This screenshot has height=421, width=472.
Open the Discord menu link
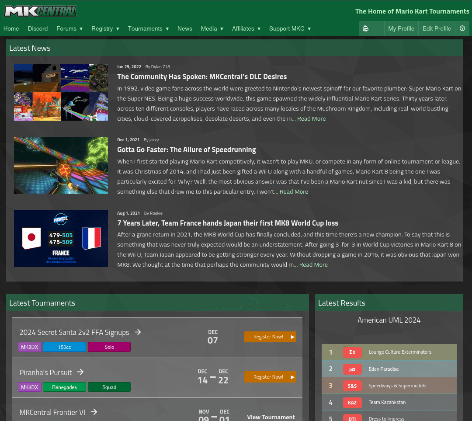tap(38, 29)
